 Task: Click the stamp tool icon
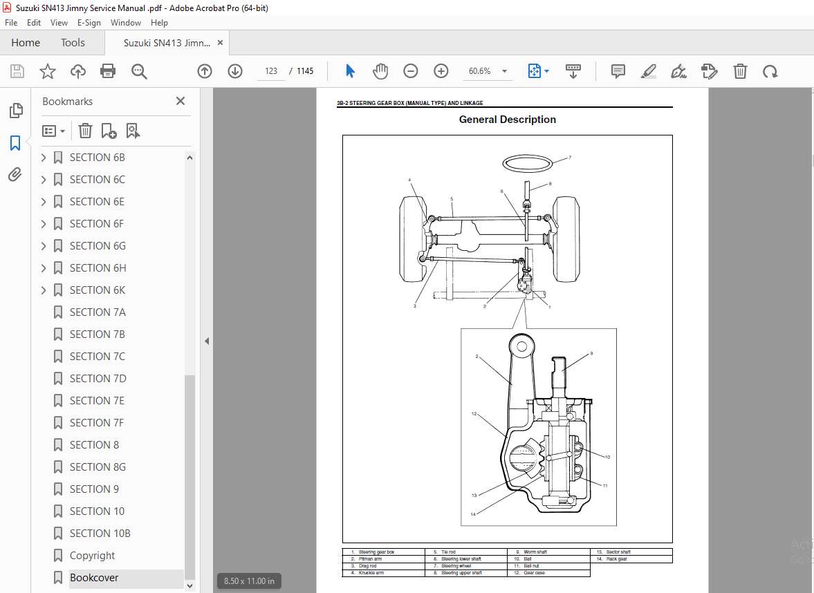[x=709, y=71]
